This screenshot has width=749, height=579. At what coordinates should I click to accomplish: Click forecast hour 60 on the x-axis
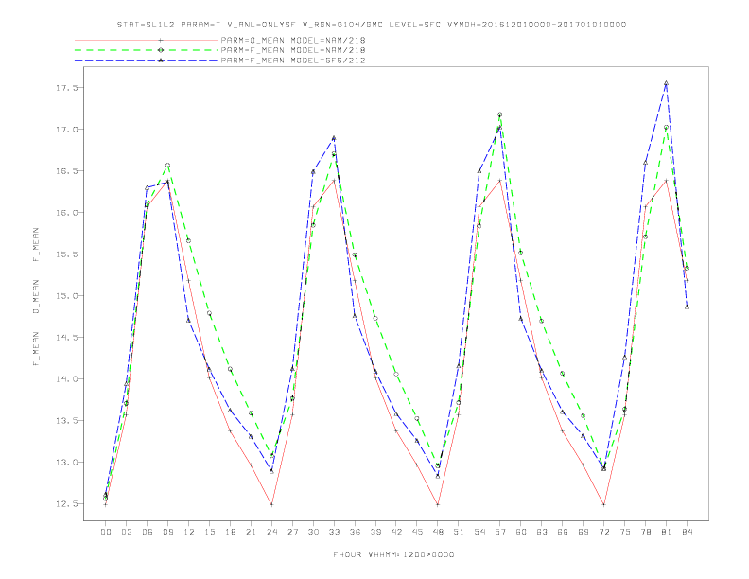point(521,532)
